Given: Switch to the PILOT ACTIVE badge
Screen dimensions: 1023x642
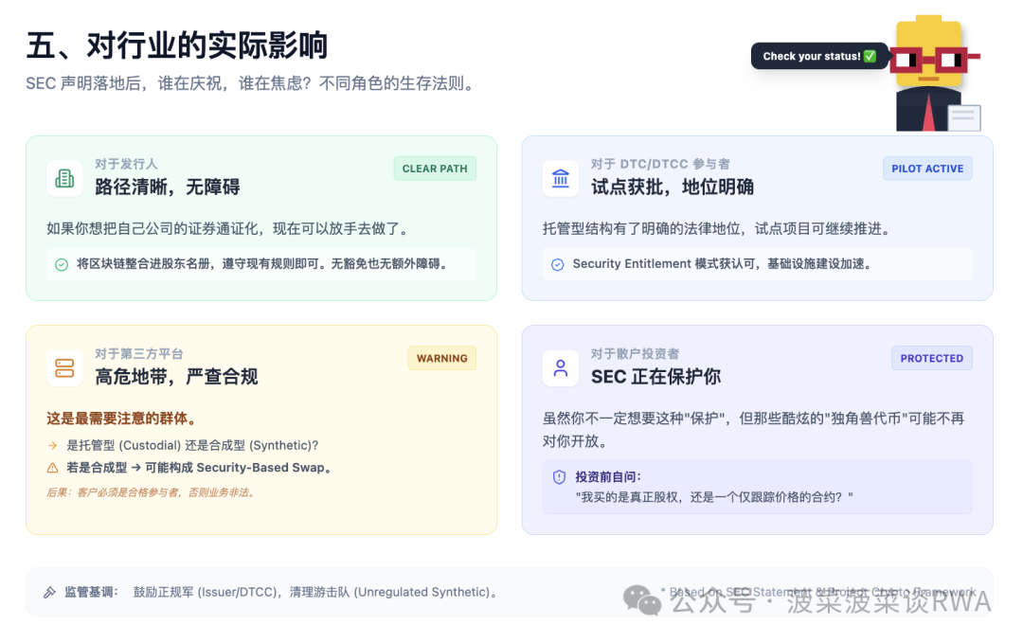Looking at the screenshot, I should (x=927, y=168).
